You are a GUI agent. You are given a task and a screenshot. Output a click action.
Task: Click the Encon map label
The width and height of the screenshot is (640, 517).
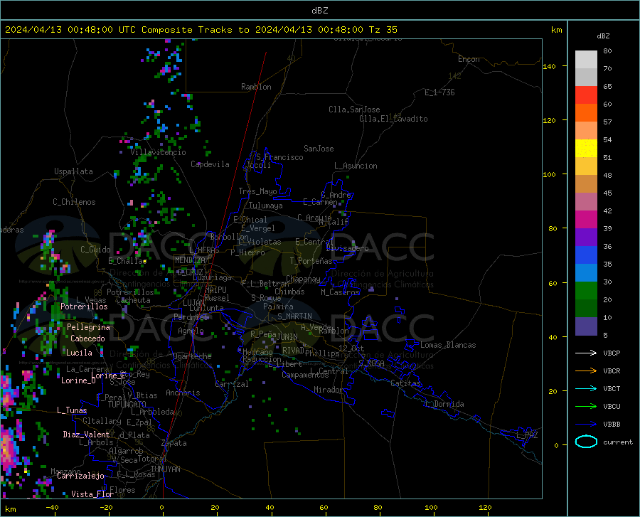(469, 59)
